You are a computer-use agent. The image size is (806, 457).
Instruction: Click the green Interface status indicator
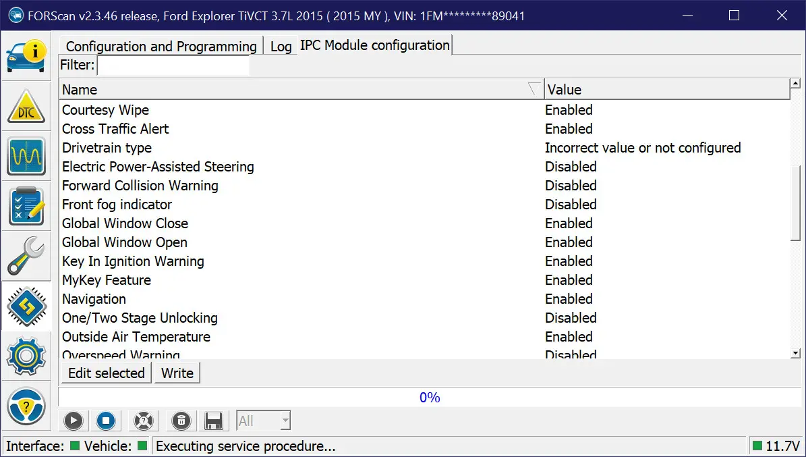[x=75, y=446]
